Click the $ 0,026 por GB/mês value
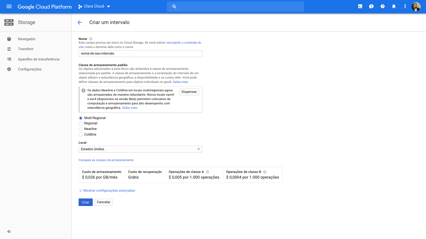 coord(100,177)
